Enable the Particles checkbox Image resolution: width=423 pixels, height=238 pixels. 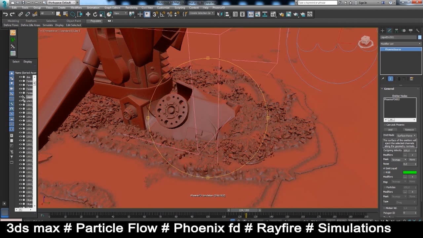point(384,187)
